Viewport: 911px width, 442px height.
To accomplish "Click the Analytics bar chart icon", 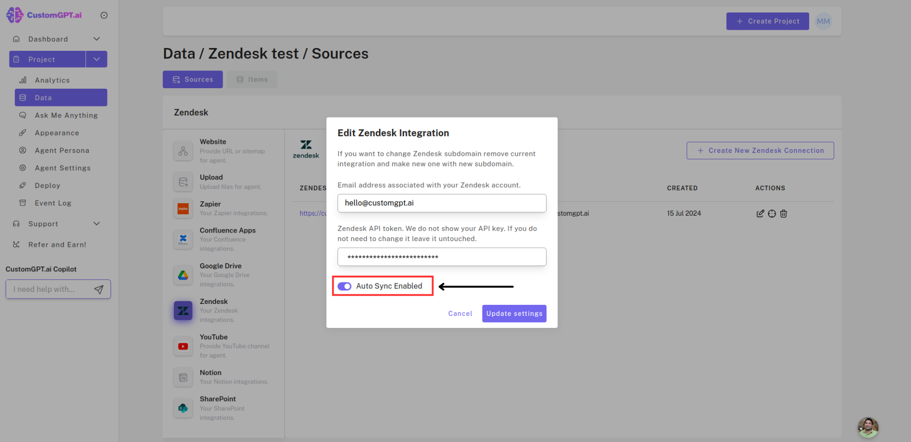I will coord(23,80).
